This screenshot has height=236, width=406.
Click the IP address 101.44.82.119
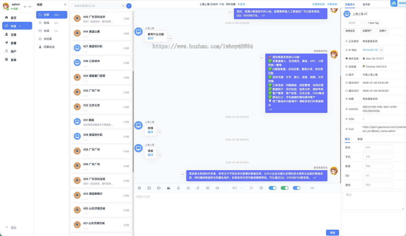tap(370, 50)
